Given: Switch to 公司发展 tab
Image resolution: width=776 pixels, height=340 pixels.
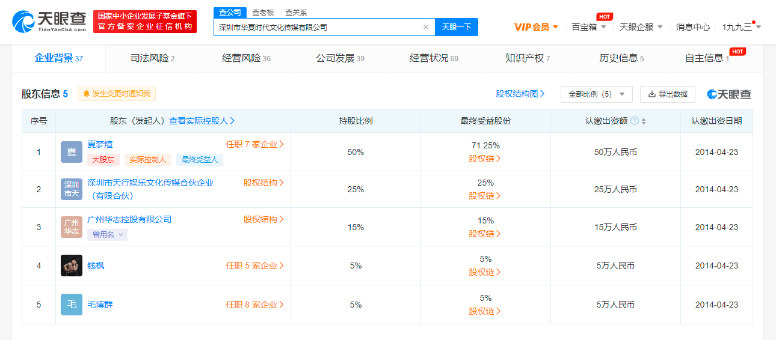Looking at the screenshot, I should click(340, 58).
